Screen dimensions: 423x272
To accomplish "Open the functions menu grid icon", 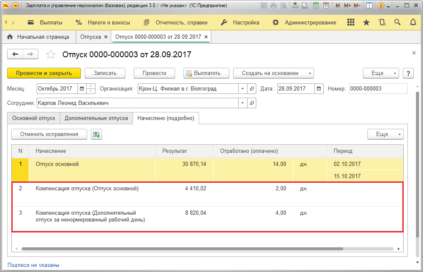I will (x=351, y=22).
